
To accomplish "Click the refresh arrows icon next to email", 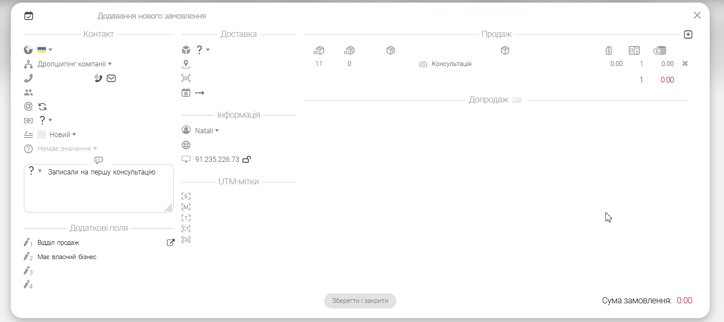I will pos(43,107).
